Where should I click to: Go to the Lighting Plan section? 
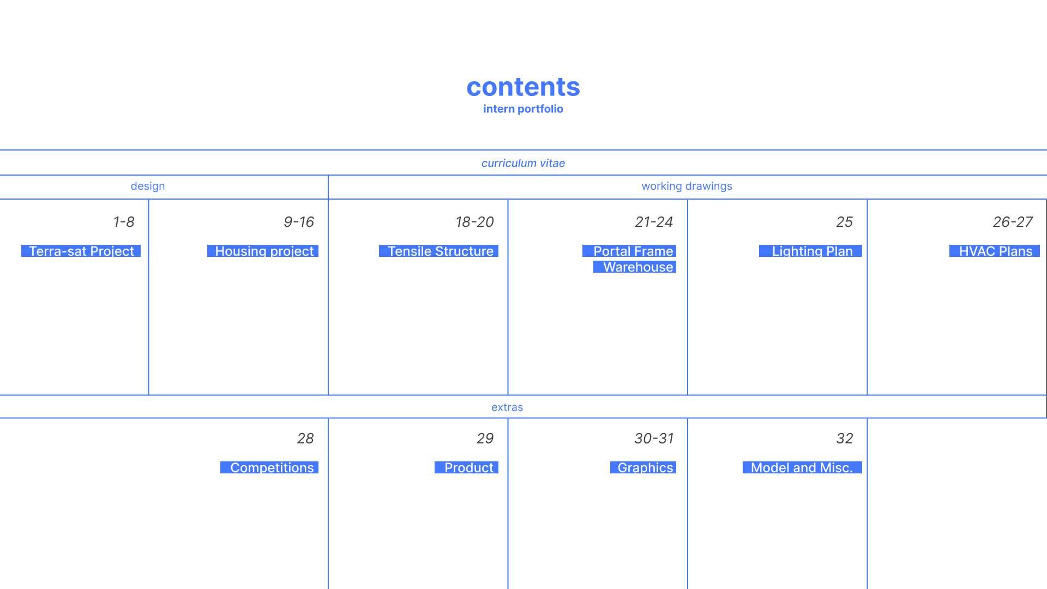point(811,251)
